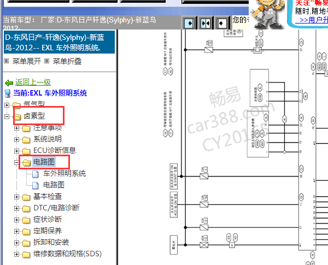
Task: Click the 拆卸和安装 folder icon
Action: pos(26,243)
